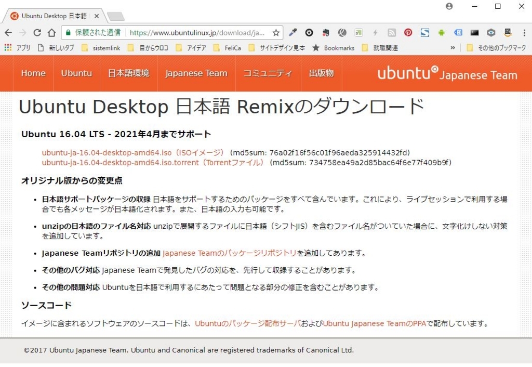The image size is (532, 367).
Task: Show hidden bookmarks with the chevron
Action: 453,48
